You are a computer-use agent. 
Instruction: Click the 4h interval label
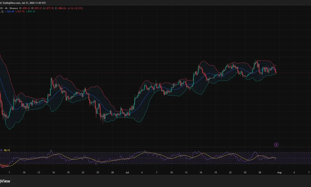pyautogui.click(x=6, y=8)
